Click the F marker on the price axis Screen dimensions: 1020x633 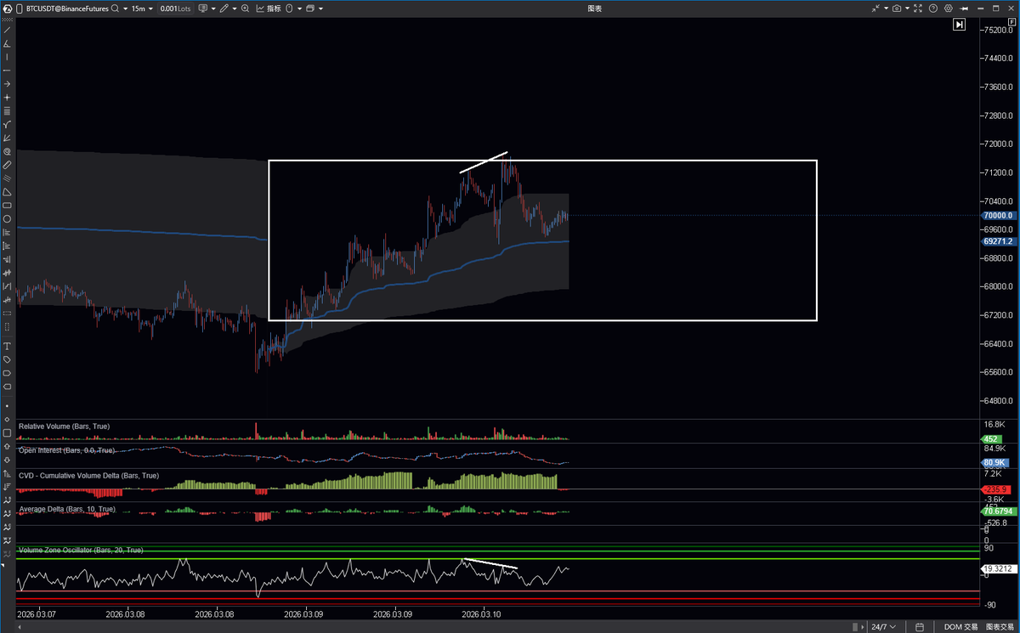[1011, 22]
